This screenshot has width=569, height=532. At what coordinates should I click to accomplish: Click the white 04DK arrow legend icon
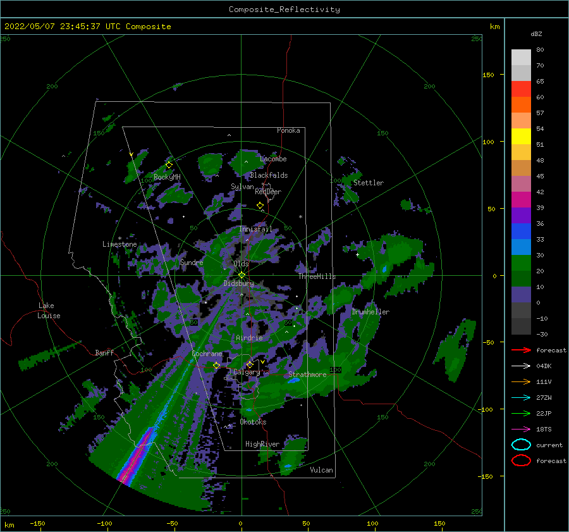click(521, 366)
